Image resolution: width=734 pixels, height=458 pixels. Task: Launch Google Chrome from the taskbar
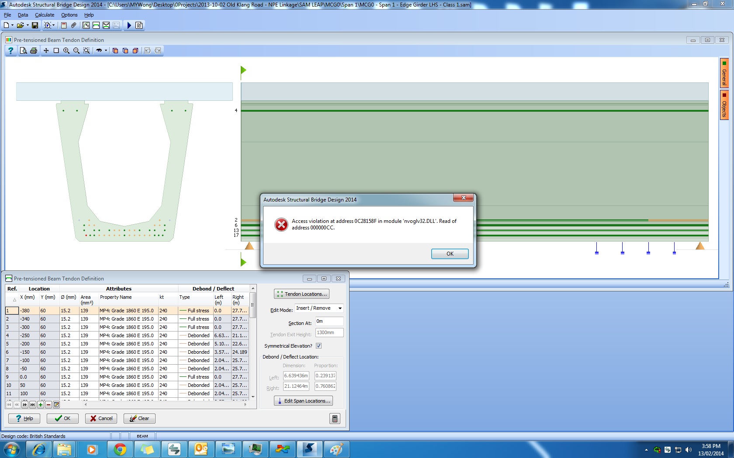click(x=120, y=449)
